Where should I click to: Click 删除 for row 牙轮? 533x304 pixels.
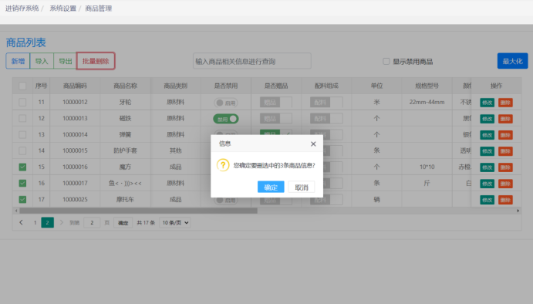[x=505, y=103]
